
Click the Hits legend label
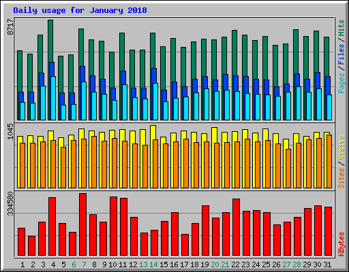click(x=342, y=28)
